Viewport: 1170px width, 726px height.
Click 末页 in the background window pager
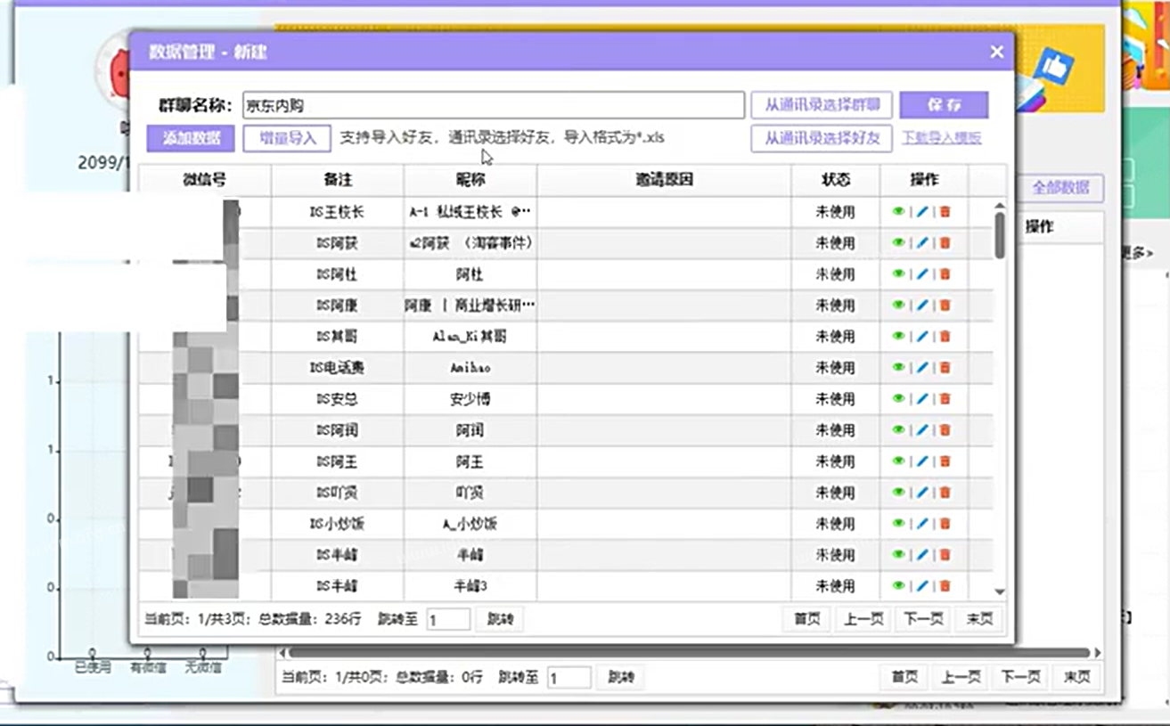click(x=1076, y=677)
